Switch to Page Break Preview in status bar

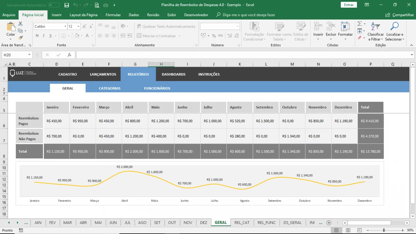click(359, 230)
